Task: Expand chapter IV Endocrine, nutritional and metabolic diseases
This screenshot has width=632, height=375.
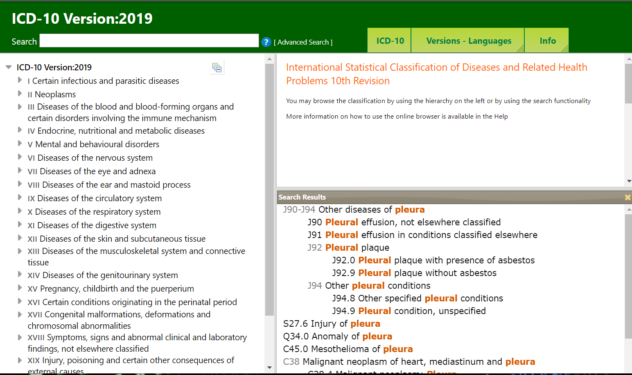Action: click(20, 130)
